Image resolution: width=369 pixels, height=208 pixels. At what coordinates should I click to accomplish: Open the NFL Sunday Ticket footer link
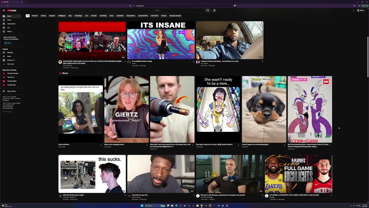click(8, 108)
